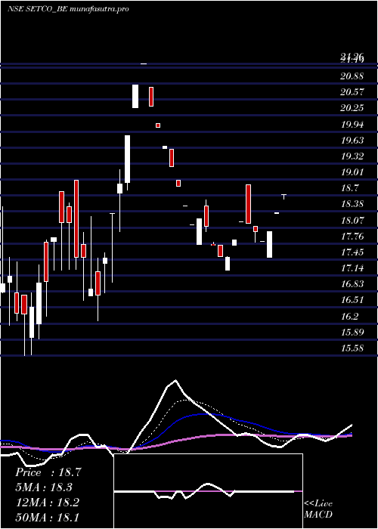Select the 17.76 price axis label
The width and height of the screenshot is (378, 529).
(352, 237)
